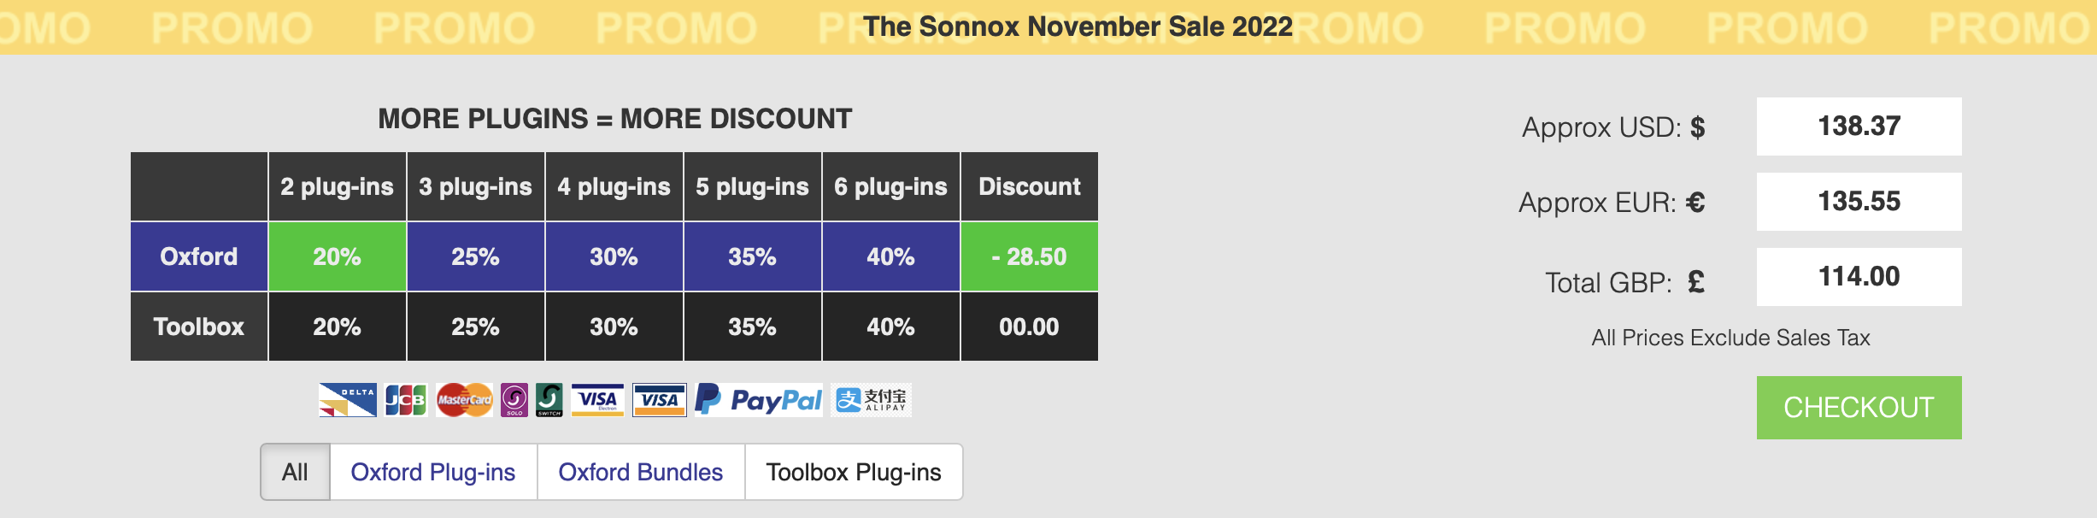Switch to Oxford Plug-ins tab
The height and width of the screenshot is (518, 2097).
coord(433,472)
